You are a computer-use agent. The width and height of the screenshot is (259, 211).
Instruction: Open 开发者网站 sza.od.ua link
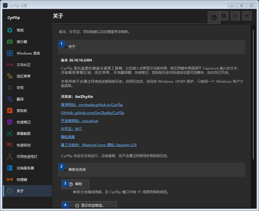pyautogui.click(x=79, y=121)
